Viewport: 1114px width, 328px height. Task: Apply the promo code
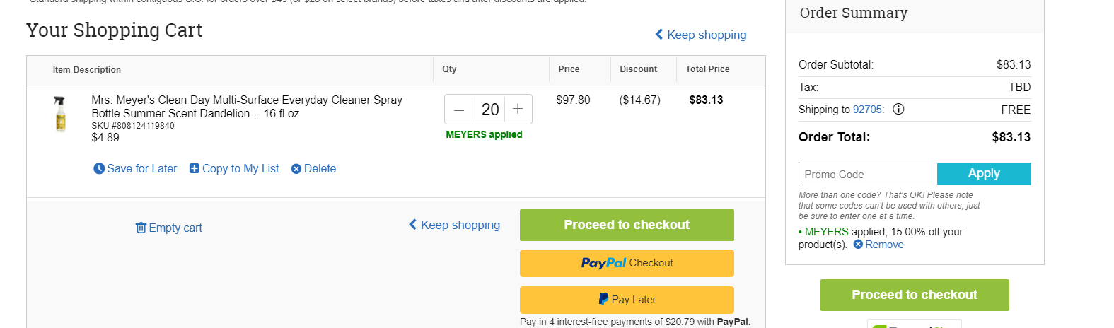pos(984,174)
